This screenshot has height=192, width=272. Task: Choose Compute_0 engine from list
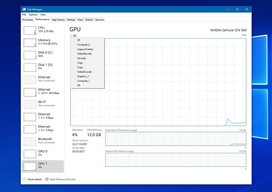point(87,45)
